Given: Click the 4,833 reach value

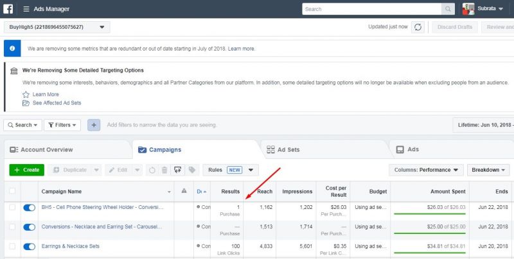Looking at the screenshot, I should [266, 246].
